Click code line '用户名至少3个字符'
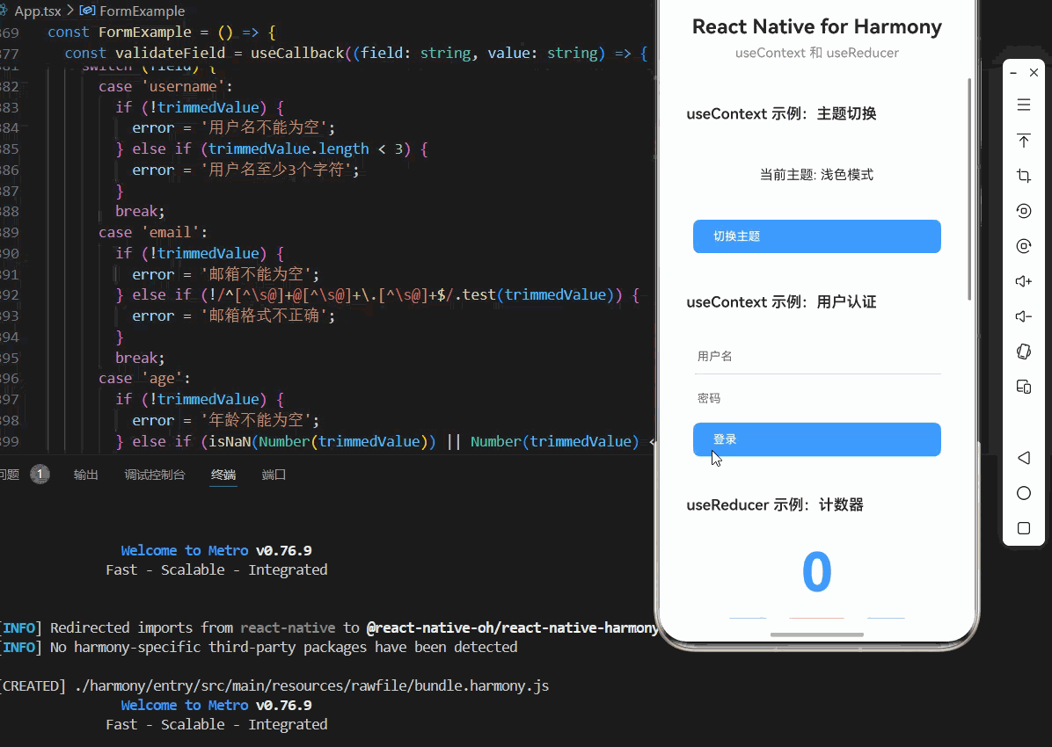Screen dimensions: 1052x747 [245, 170]
